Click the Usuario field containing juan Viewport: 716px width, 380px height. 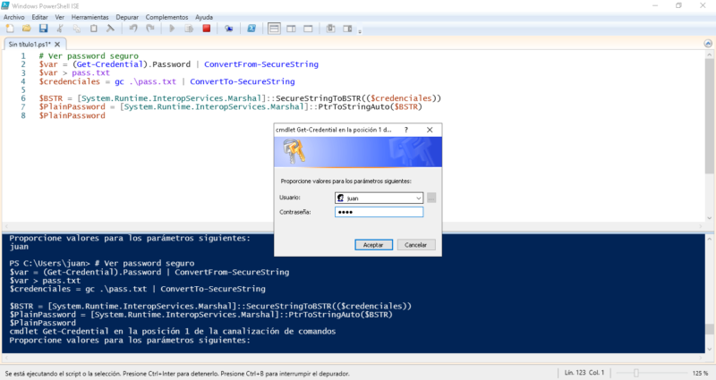pyautogui.click(x=379, y=198)
